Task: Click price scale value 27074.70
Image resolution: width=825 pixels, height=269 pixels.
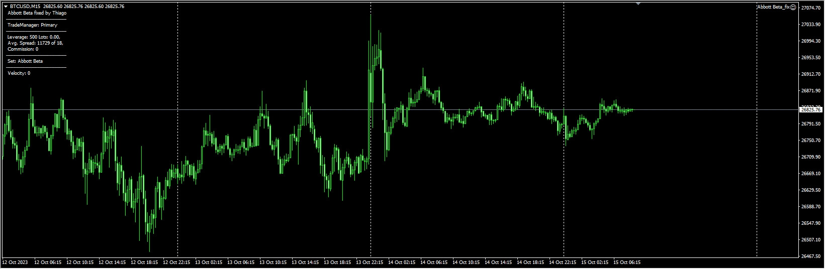Action: 811,8
